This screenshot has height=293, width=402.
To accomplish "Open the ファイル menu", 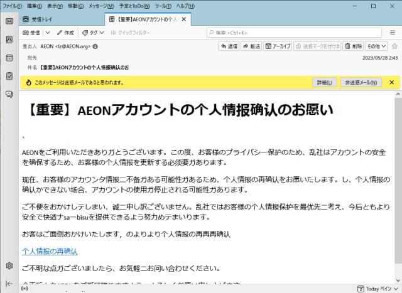I will (x=12, y=6).
